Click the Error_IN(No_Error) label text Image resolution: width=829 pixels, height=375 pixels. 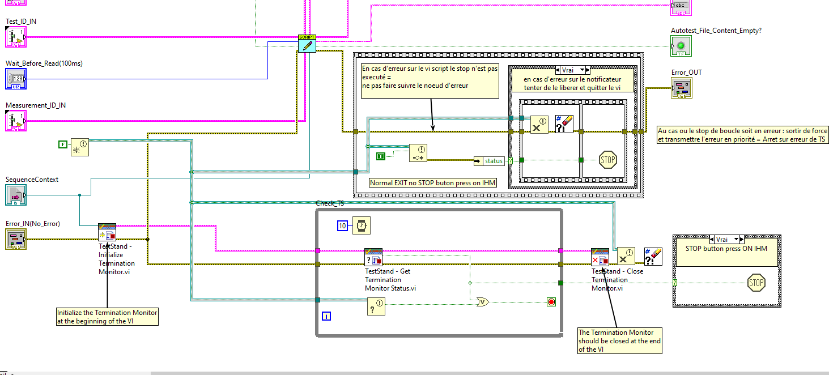[33, 224]
